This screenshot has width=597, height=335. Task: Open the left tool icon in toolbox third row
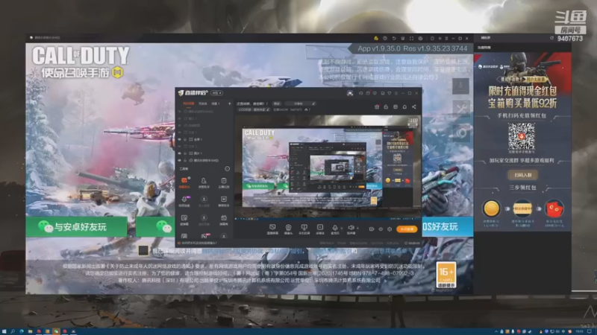[x=184, y=219]
